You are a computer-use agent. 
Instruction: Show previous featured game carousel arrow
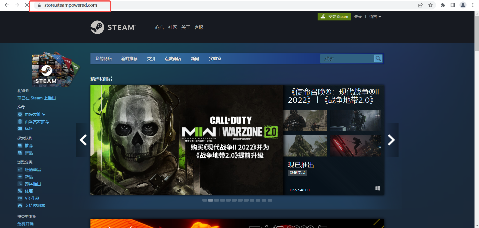(83, 140)
